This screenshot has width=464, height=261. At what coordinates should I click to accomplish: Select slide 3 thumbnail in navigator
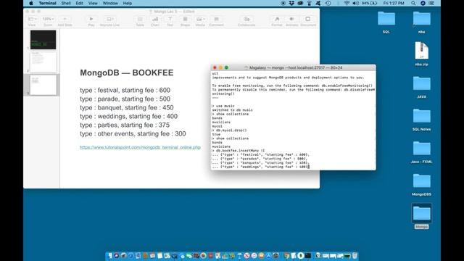pos(43,85)
